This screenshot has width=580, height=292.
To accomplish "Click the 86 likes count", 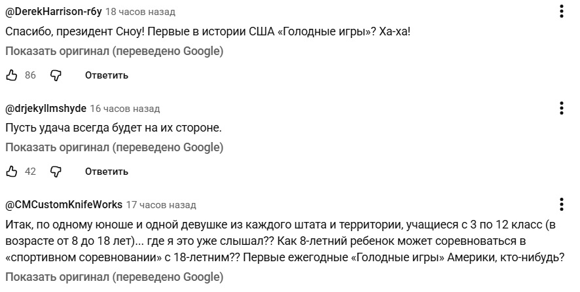I will point(30,75).
